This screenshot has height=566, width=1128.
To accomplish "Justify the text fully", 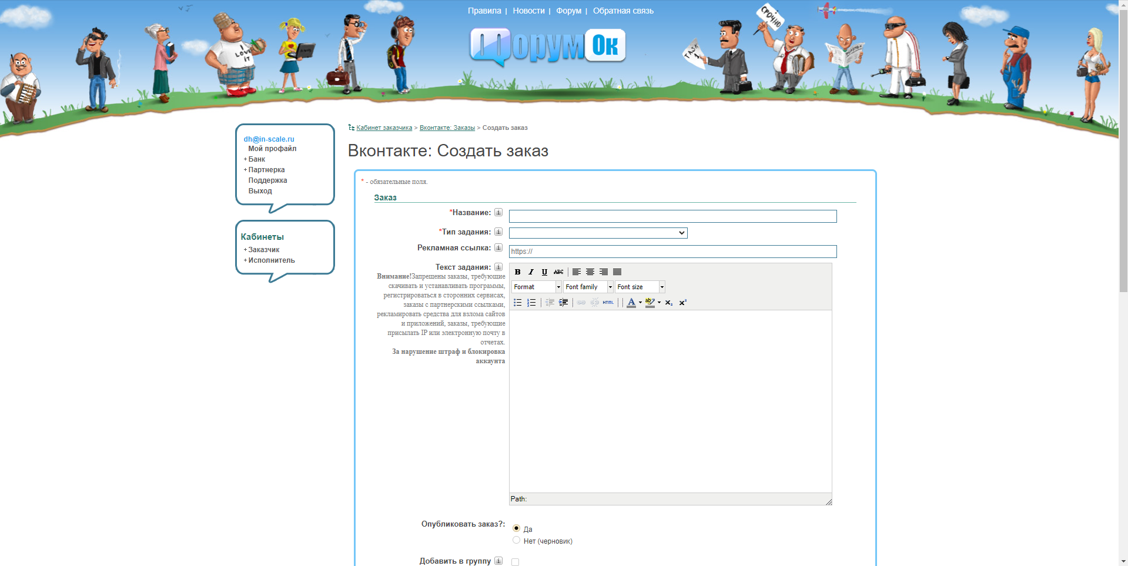I will click(x=617, y=272).
